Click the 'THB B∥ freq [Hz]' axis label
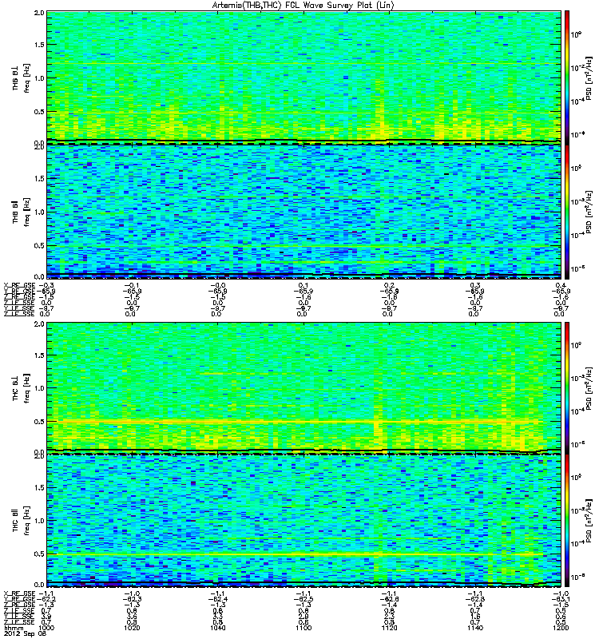Image resolution: width=599 pixels, height=639 pixels. coord(22,212)
